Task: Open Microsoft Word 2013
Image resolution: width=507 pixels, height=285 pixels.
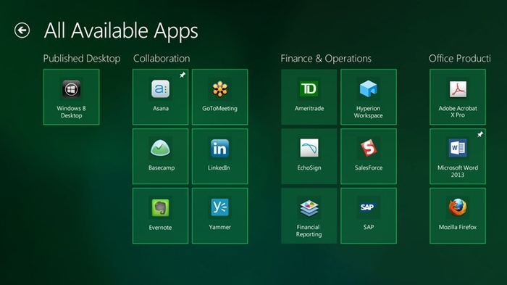Action: click(x=458, y=157)
